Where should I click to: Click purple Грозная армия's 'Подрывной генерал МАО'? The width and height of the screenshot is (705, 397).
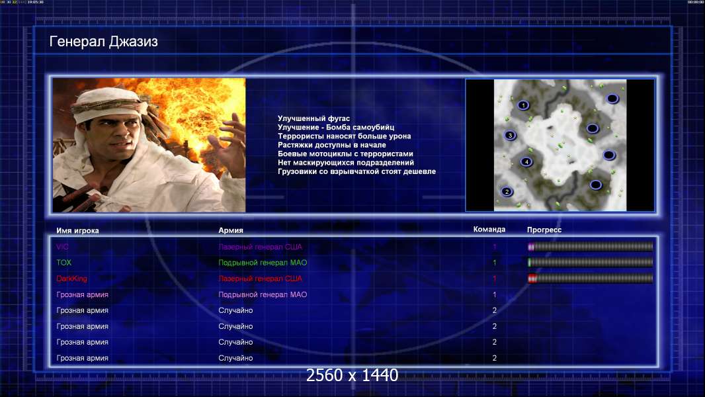pos(263,294)
